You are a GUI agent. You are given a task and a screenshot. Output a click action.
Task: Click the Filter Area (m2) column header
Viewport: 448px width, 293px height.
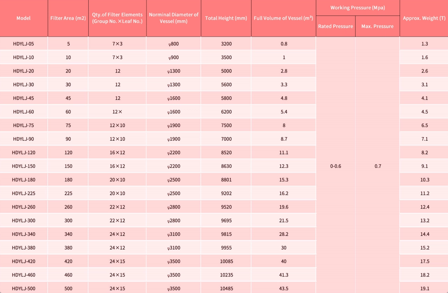[68, 18]
